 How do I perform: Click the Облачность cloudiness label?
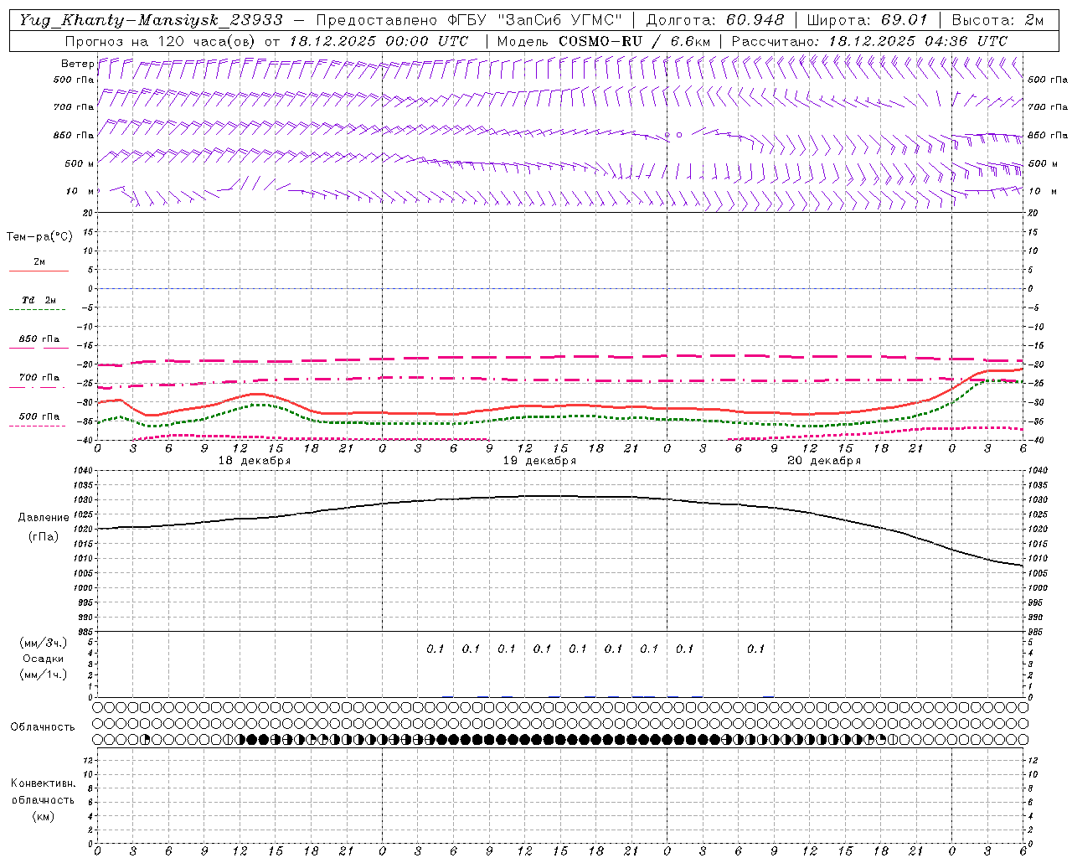click(x=43, y=727)
